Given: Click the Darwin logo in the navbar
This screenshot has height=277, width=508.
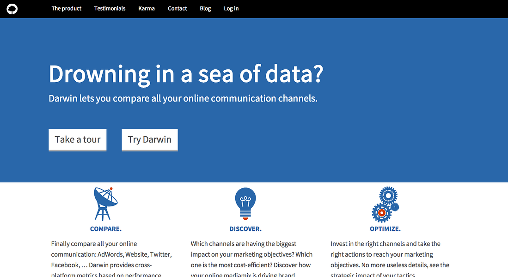Looking at the screenshot, I should click(12, 9).
